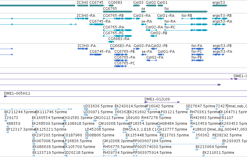Screen dimensions: 247x157
Task: Select the GstO2 gene label
Action: coord(151,3)
